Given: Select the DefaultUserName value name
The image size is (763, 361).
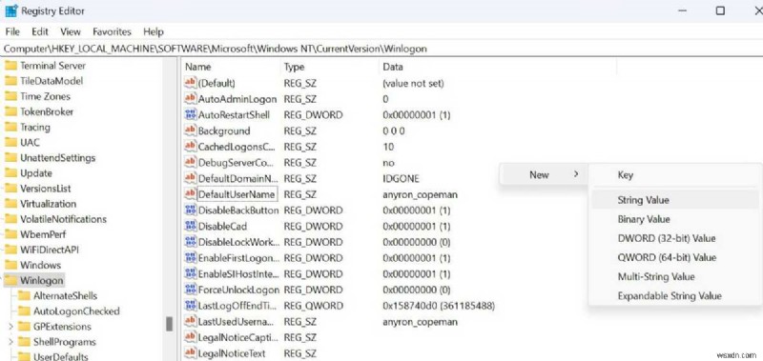Looking at the screenshot, I should pyautogui.click(x=237, y=194).
